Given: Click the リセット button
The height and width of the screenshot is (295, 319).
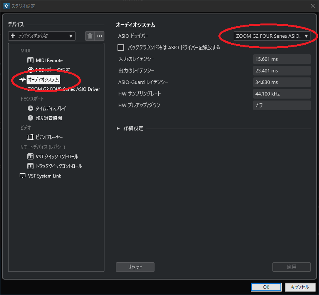Looking at the screenshot, I should point(135,267).
